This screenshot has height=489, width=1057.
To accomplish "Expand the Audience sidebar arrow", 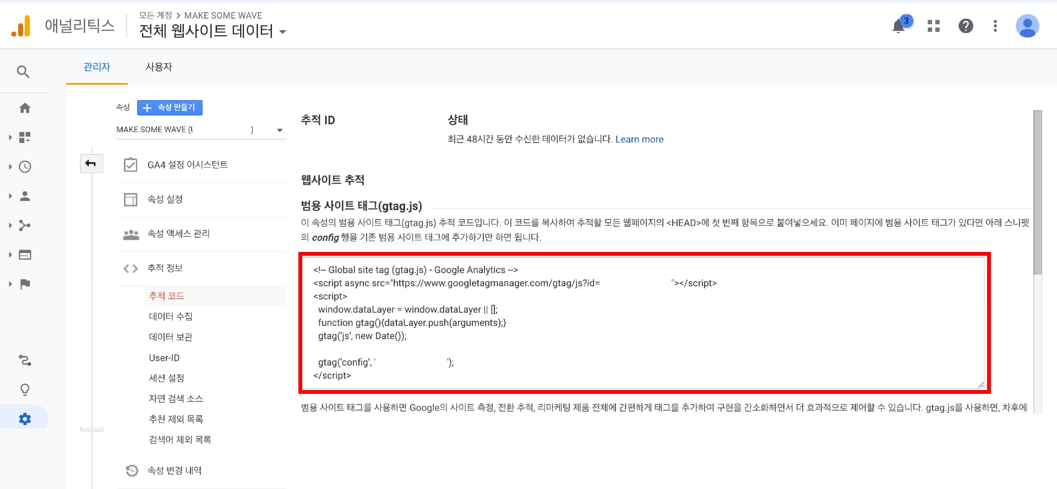I will click(10, 196).
